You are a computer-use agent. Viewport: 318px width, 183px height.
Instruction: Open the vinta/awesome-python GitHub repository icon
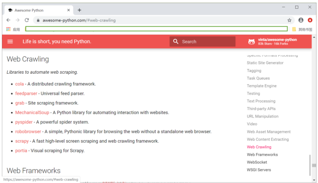251,42
